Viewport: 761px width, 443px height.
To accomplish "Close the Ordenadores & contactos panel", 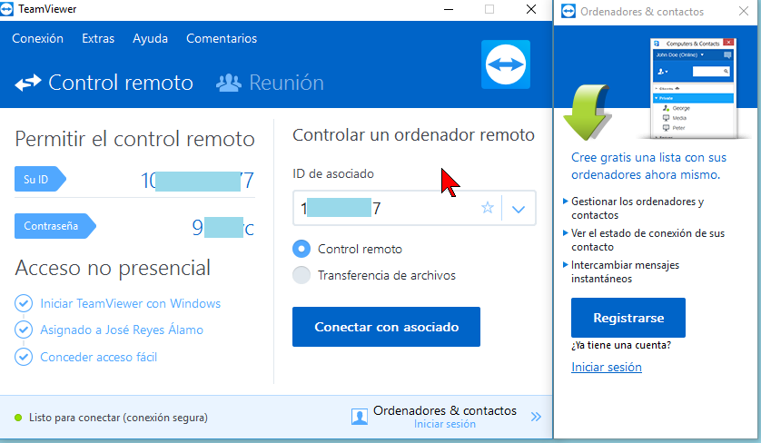I will (x=744, y=11).
